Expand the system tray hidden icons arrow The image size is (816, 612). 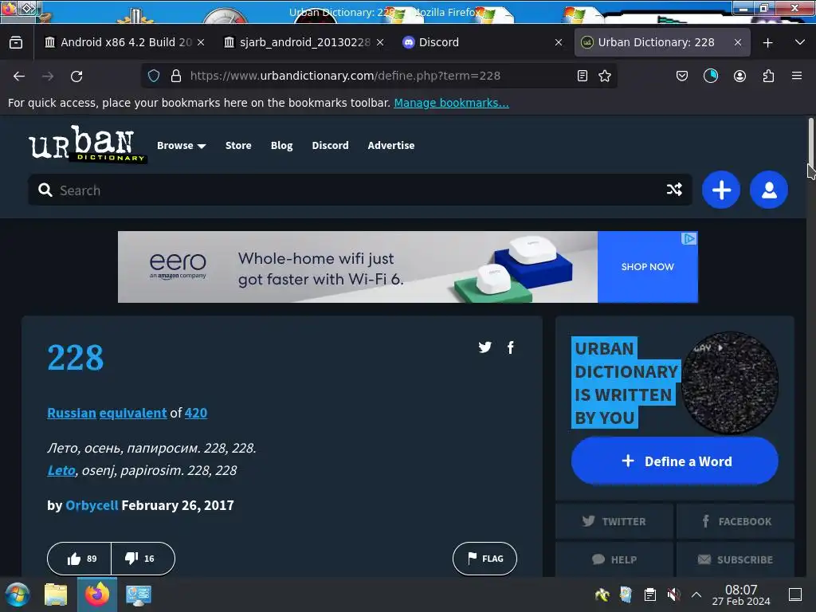696,594
